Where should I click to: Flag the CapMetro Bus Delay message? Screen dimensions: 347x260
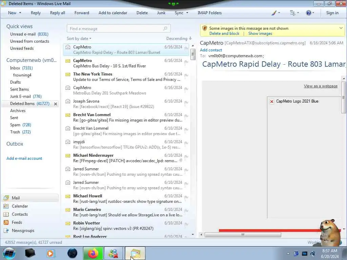(x=186, y=62)
